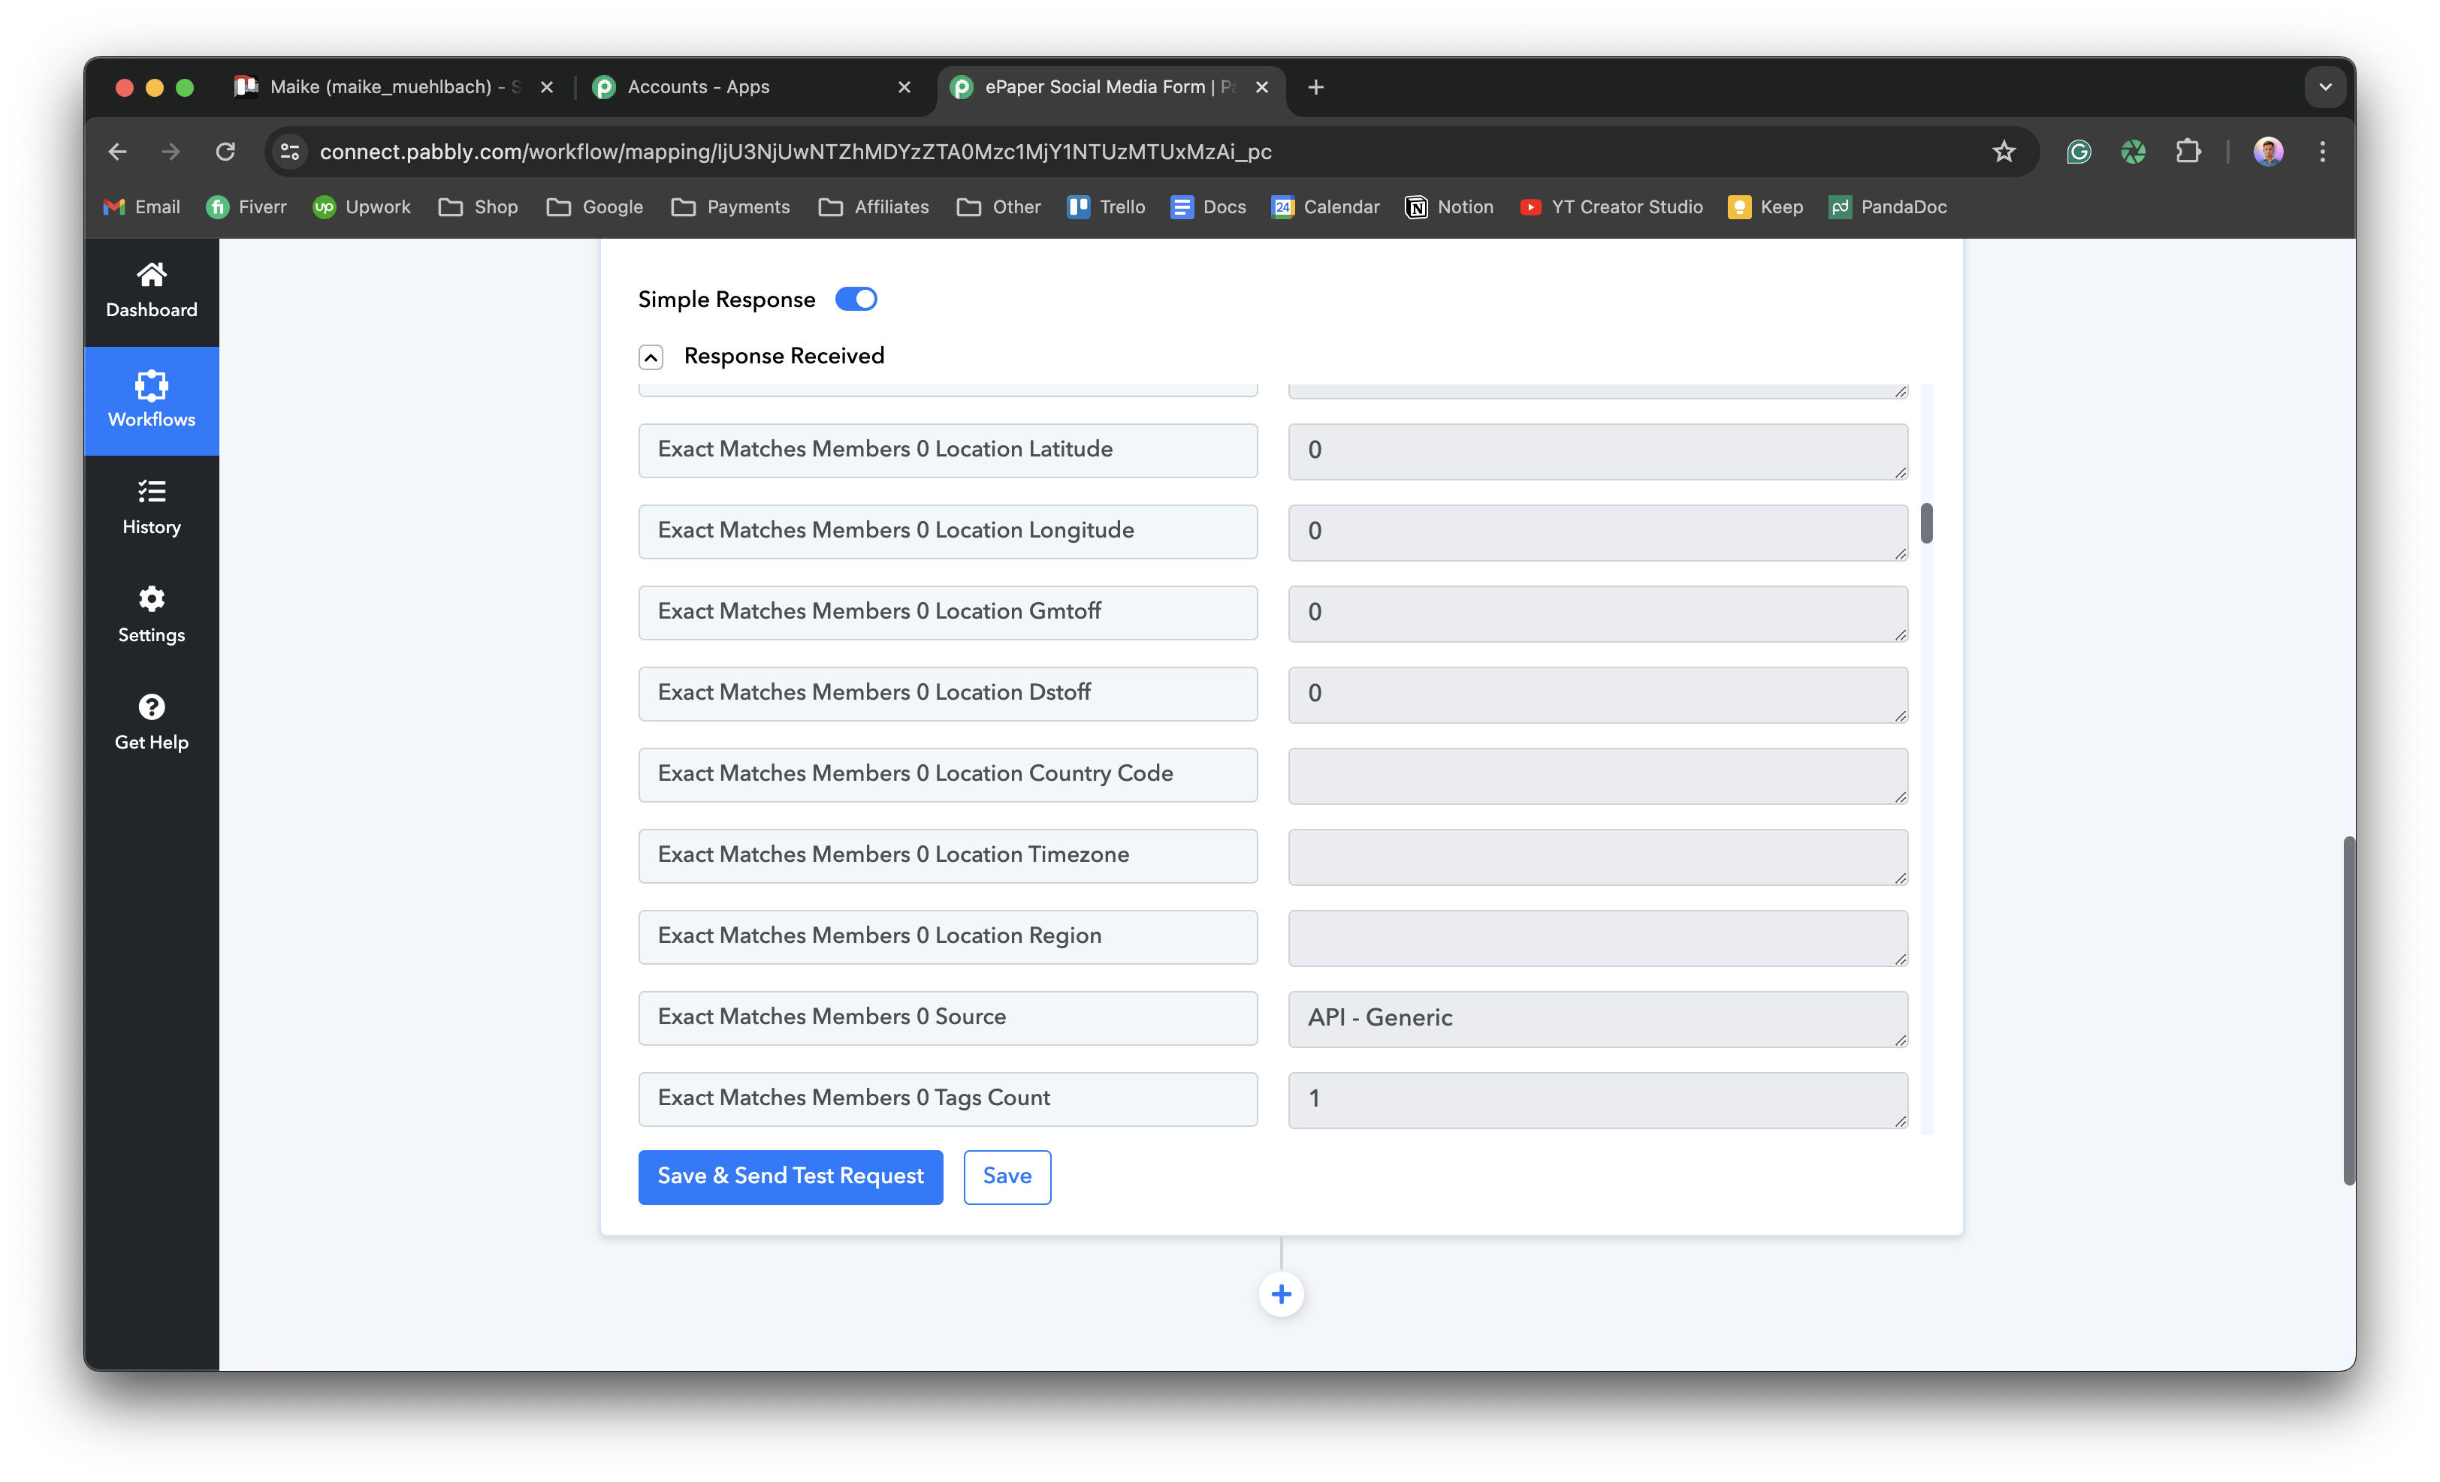The width and height of the screenshot is (2440, 1482).
Task: Click the Location Dstoff value field
Action: point(1597,694)
